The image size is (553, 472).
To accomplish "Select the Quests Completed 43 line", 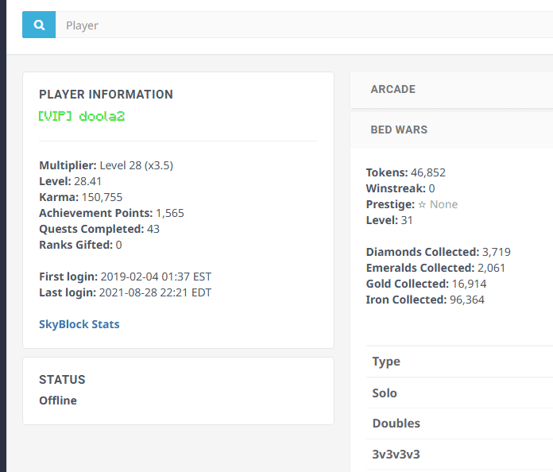I will point(99,229).
